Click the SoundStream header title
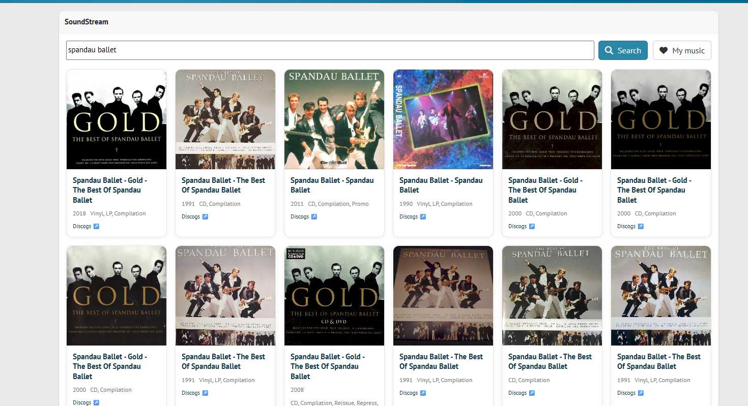The width and height of the screenshot is (748, 406). pyautogui.click(x=87, y=22)
